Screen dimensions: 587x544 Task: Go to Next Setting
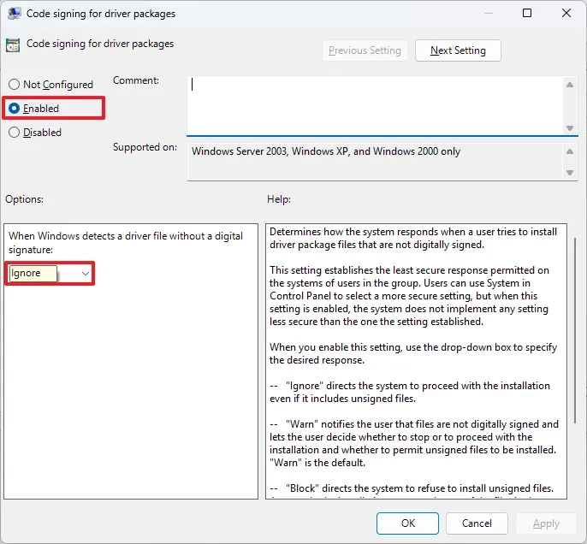click(x=458, y=50)
